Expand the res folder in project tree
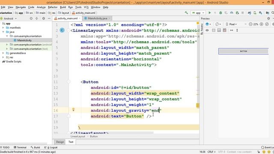This screenshot has width=274, height=154. tap(3, 57)
